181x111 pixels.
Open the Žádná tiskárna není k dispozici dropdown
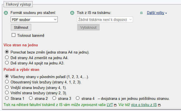pos(105,20)
